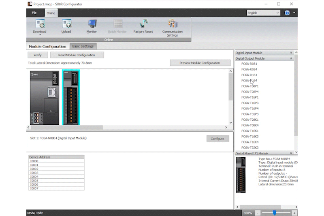Click the help question mark icon
The height and width of the screenshot is (216, 324).
[x=287, y=13]
